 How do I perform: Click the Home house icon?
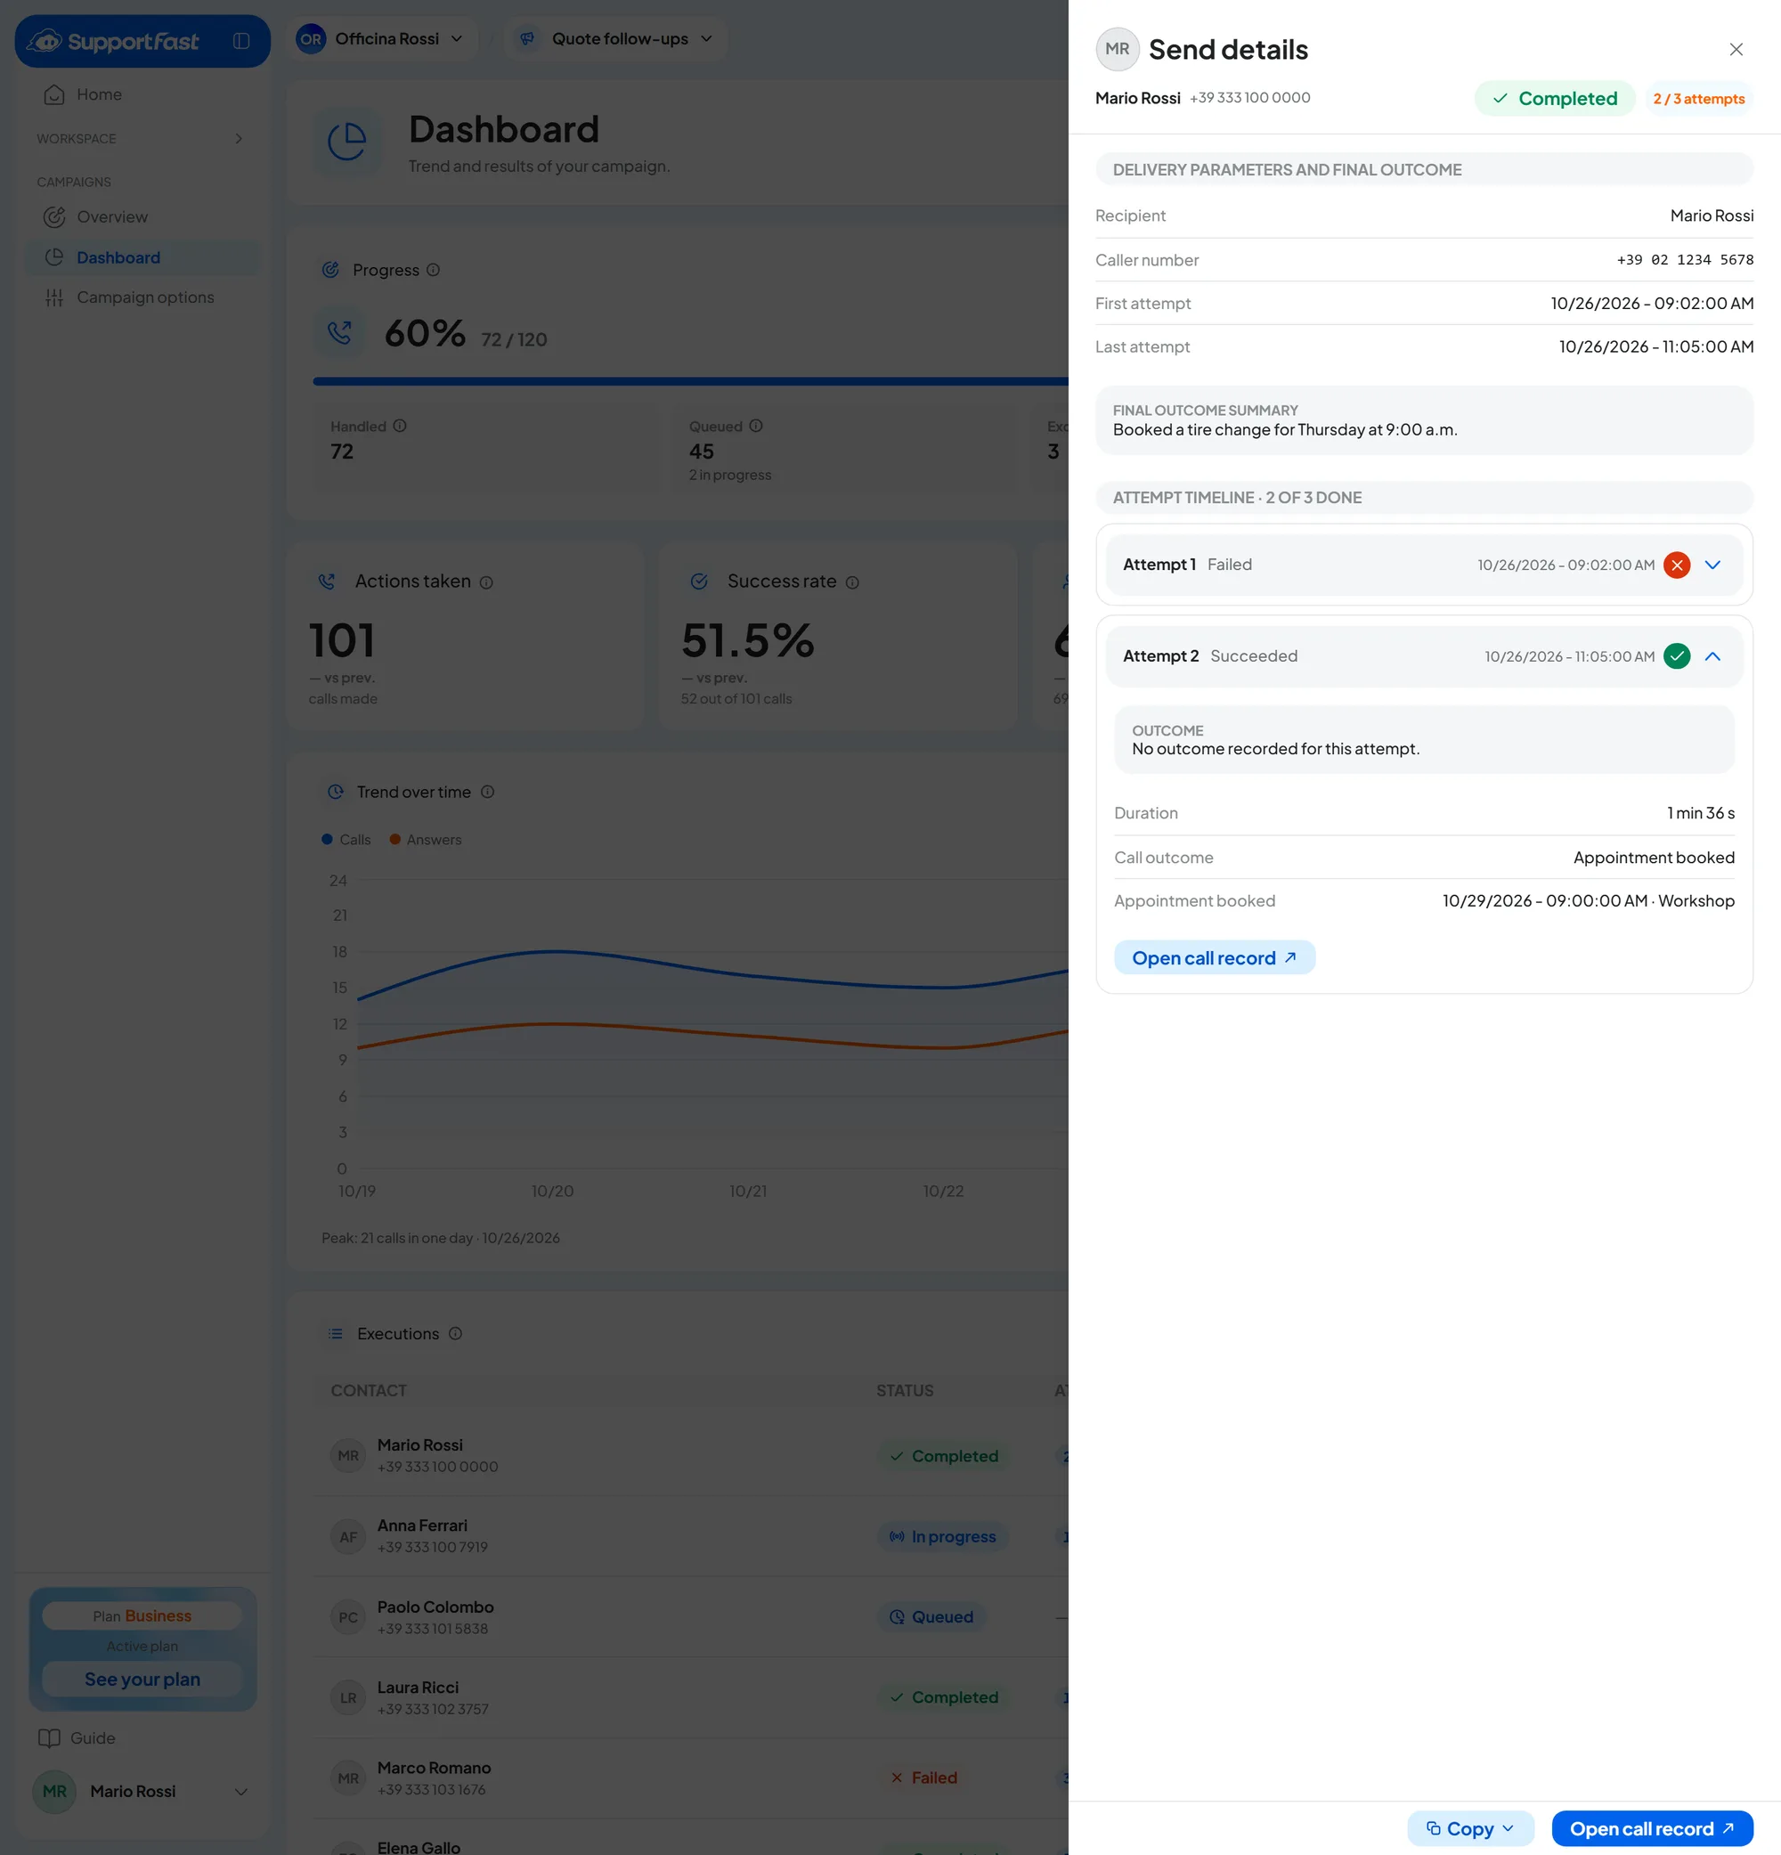[54, 94]
